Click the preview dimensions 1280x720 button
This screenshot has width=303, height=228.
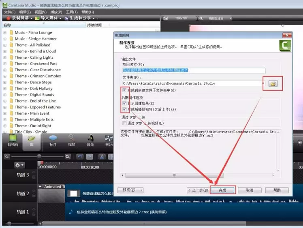[x=179, y=18]
